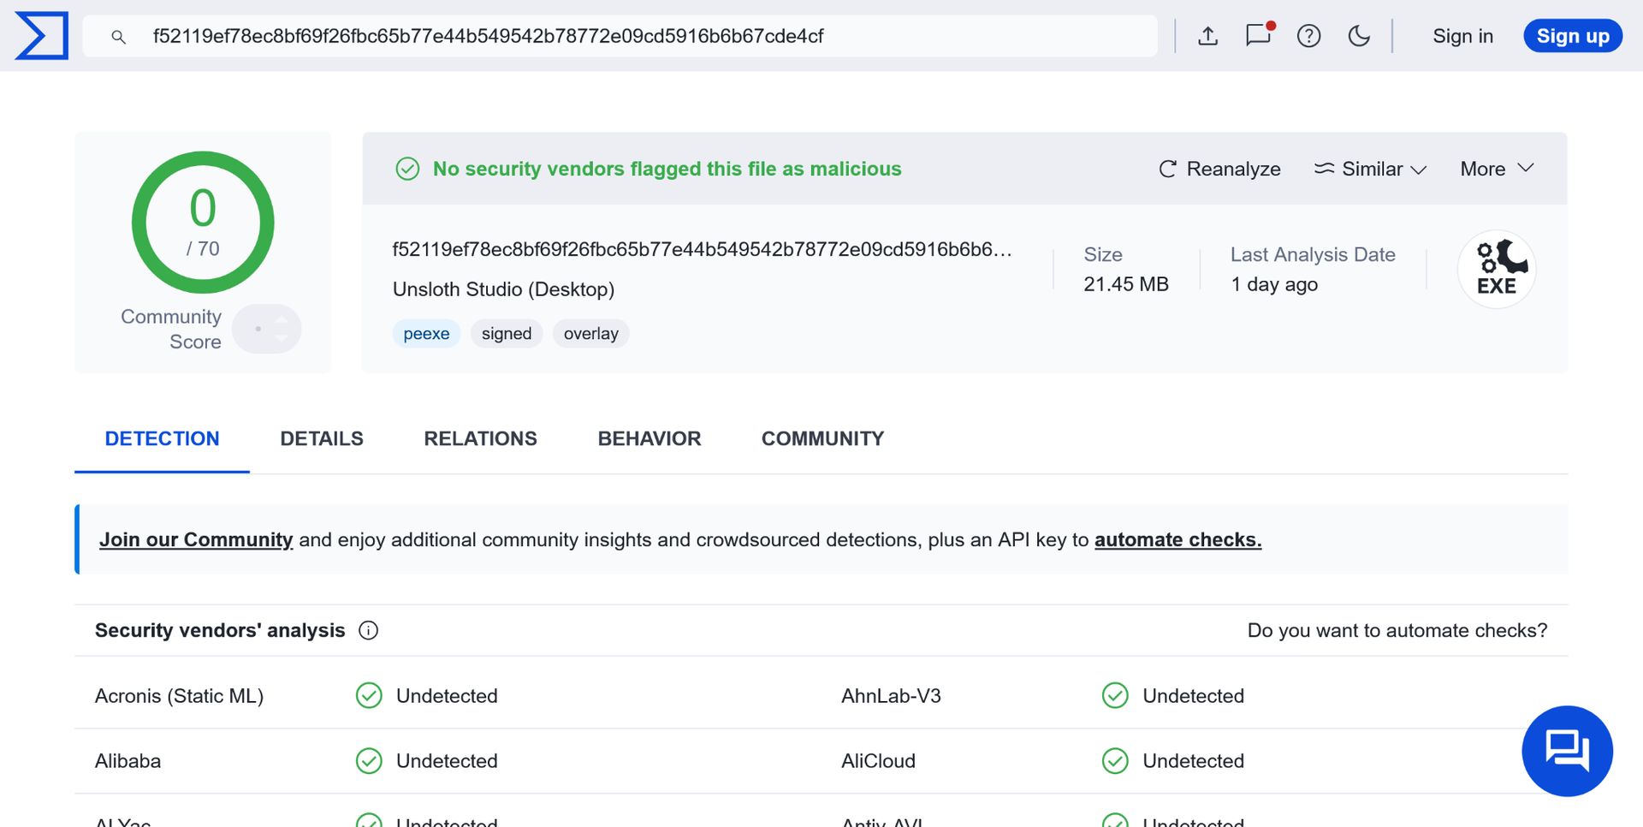The image size is (1643, 827).
Task: Click the signed tag
Action: [507, 334]
